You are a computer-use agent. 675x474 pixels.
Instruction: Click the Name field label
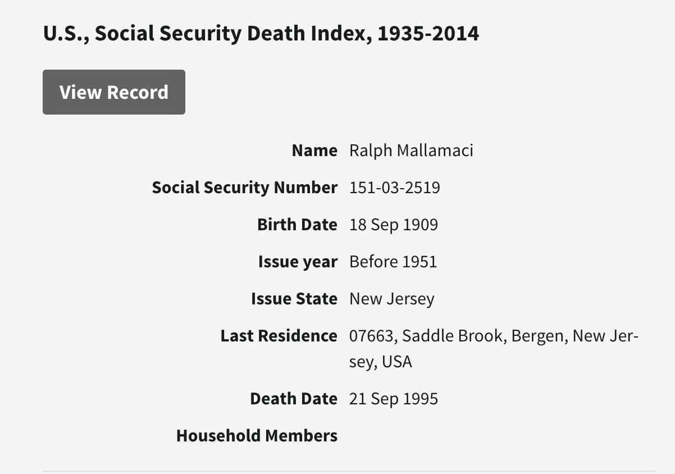(x=314, y=151)
